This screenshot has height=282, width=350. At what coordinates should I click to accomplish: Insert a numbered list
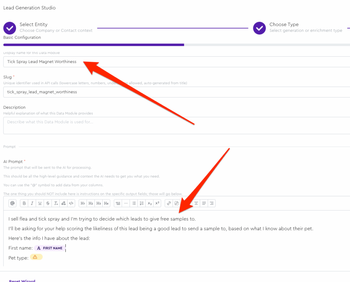point(142,203)
